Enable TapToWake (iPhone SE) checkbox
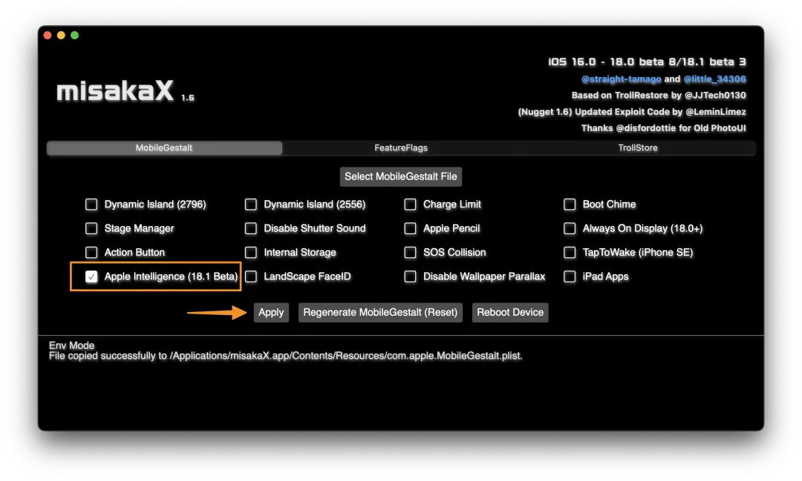The image size is (802, 481). click(x=570, y=253)
